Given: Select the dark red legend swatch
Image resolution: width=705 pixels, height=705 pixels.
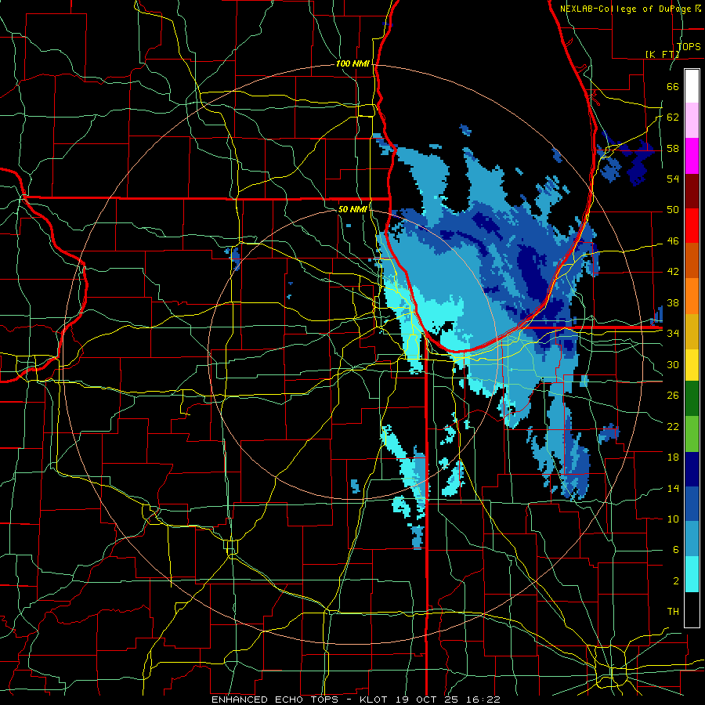Looking at the screenshot, I should pos(692,190).
